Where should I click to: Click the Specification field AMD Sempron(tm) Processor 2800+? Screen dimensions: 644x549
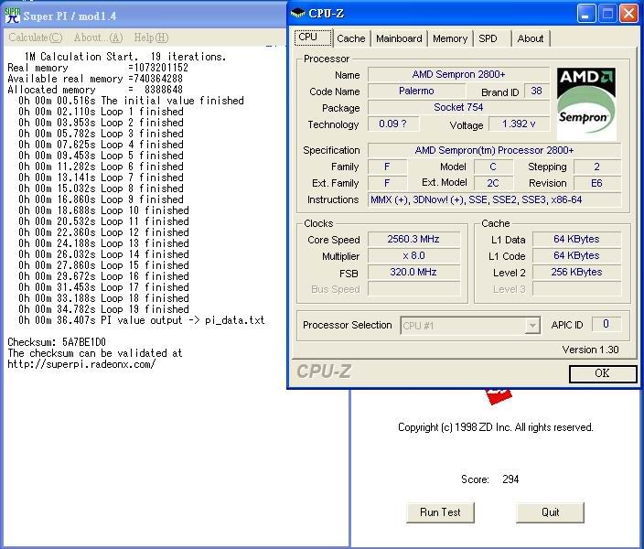(x=494, y=150)
